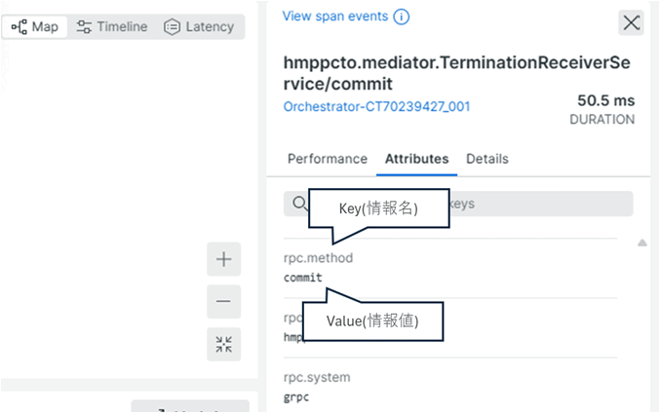Open the Performance tab
660x413 pixels.
coord(328,159)
